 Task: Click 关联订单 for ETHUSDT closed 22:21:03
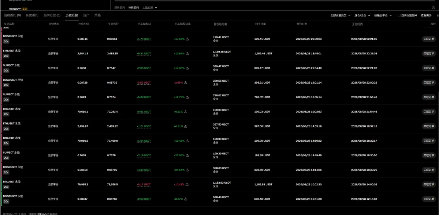pyautogui.click(x=429, y=54)
